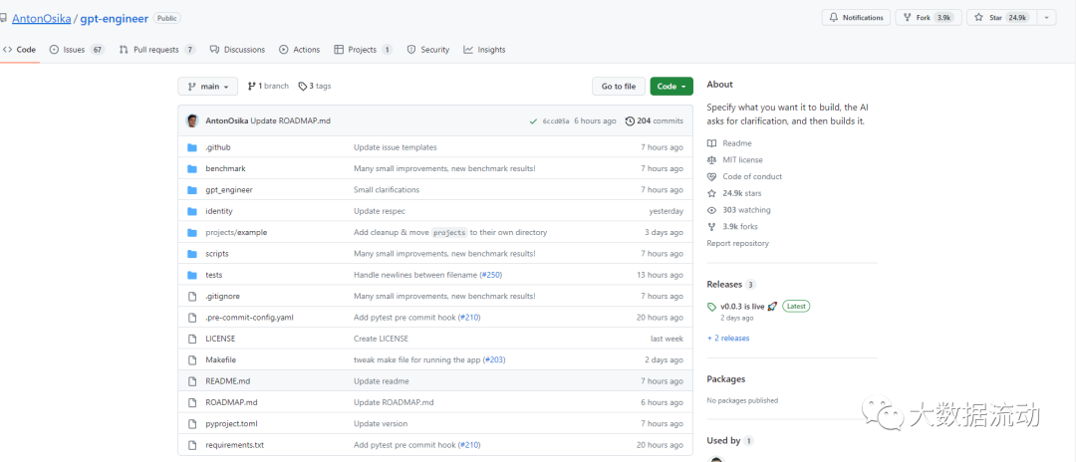This screenshot has width=1076, height=462.
Task: Open commit hash 6ccd05a
Action: (556, 121)
